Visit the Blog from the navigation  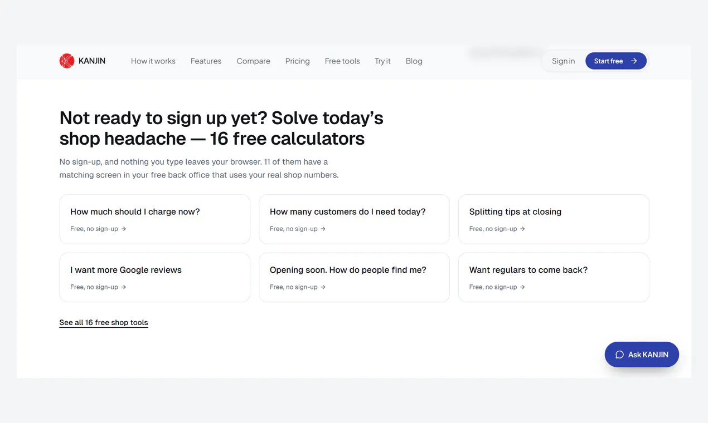414,61
